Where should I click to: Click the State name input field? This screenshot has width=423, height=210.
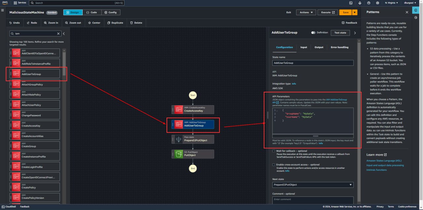[313, 63]
